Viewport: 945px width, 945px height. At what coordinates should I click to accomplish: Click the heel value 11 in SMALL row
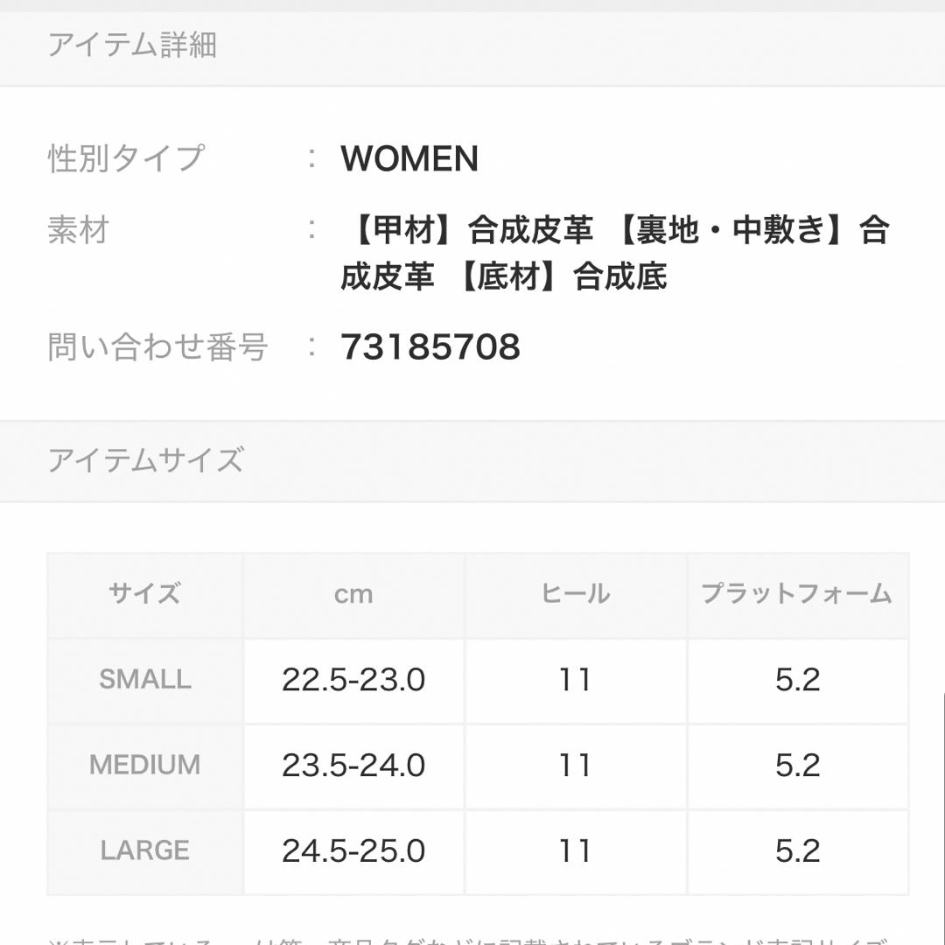pyautogui.click(x=576, y=680)
